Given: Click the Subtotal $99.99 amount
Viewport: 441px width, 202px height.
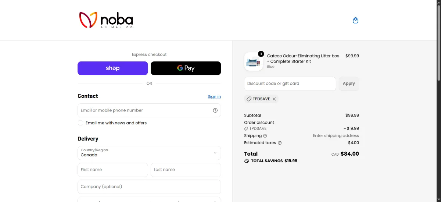Looking at the screenshot, I should (352, 116).
